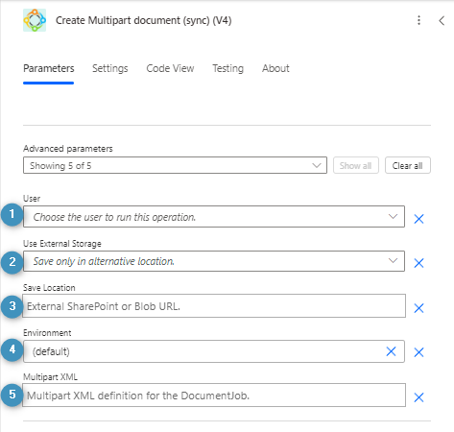Remove the Multipart XML parameter
The image size is (454, 432).
(x=418, y=397)
